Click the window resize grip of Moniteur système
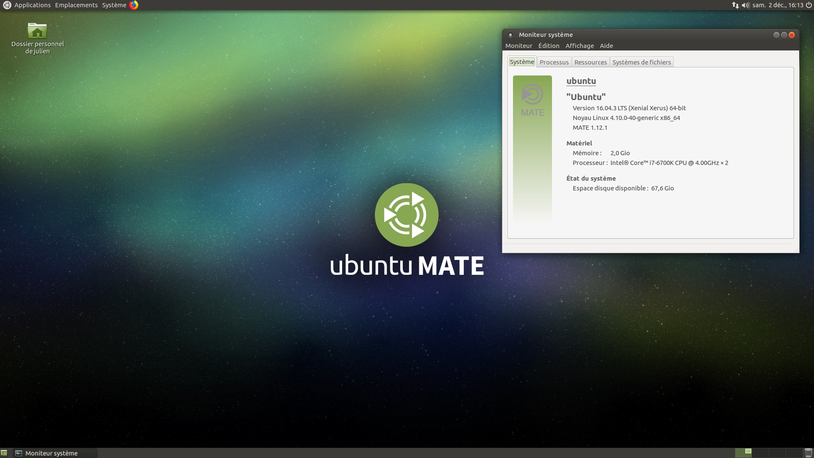814x458 pixels. point(797,251)
